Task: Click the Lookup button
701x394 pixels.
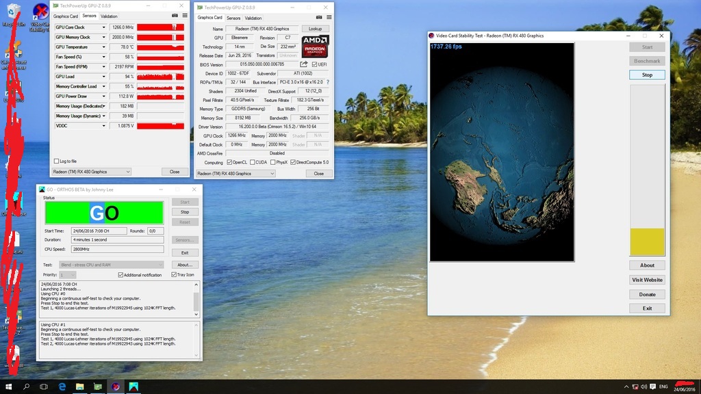Action: (x=315, y=29)
